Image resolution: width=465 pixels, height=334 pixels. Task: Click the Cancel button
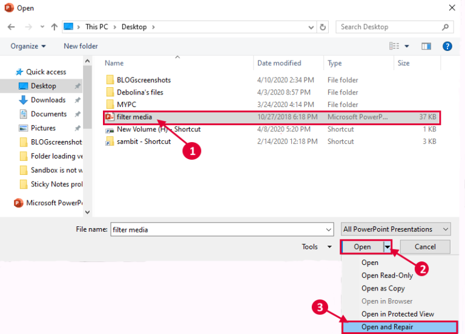425,247
